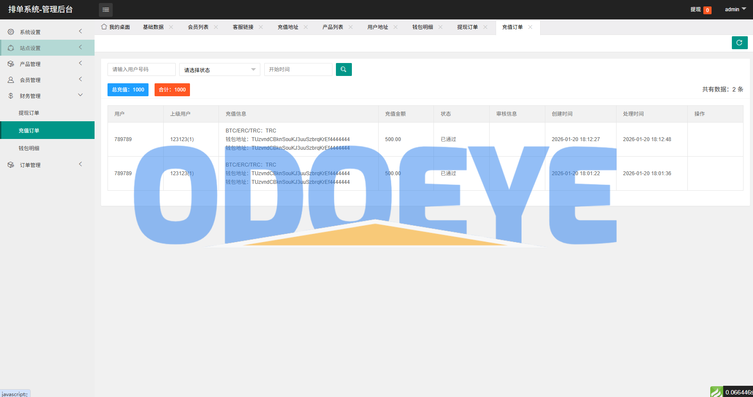
Task: Switch to the 提现订单 tab
Action: click(x=467, y=27)
